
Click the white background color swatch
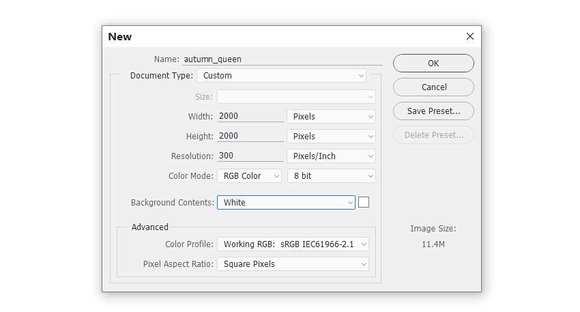[x=364, y=202]
